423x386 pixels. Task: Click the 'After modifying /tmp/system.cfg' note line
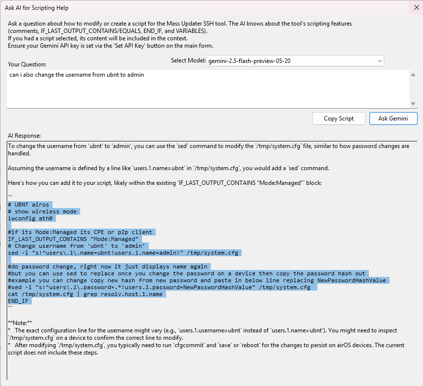click(x=206, y=349)
